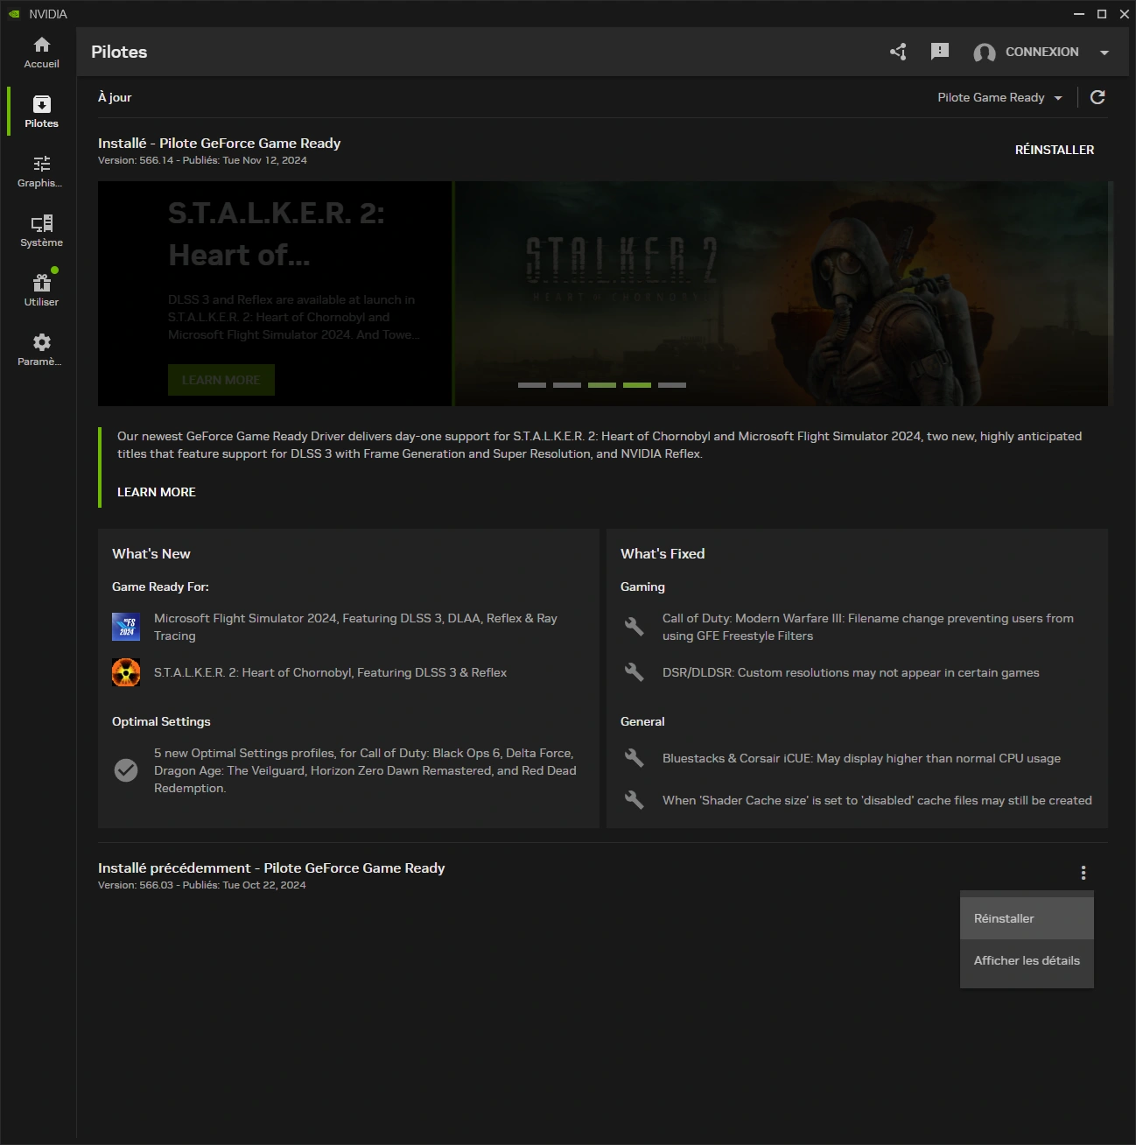Screen dimensions: 1136x1145
Task: Click 'DSR/DLDSR: Custom resolutions' fix text
Action: point(851,672)
